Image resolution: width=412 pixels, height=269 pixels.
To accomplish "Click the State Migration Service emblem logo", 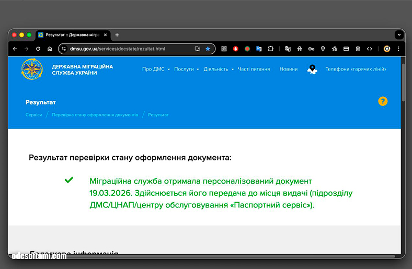I will pos(32,69).
